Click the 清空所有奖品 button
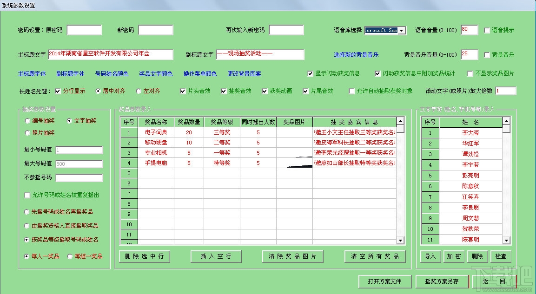This screenshot has height=294, width=536. [x=375, y=256]
